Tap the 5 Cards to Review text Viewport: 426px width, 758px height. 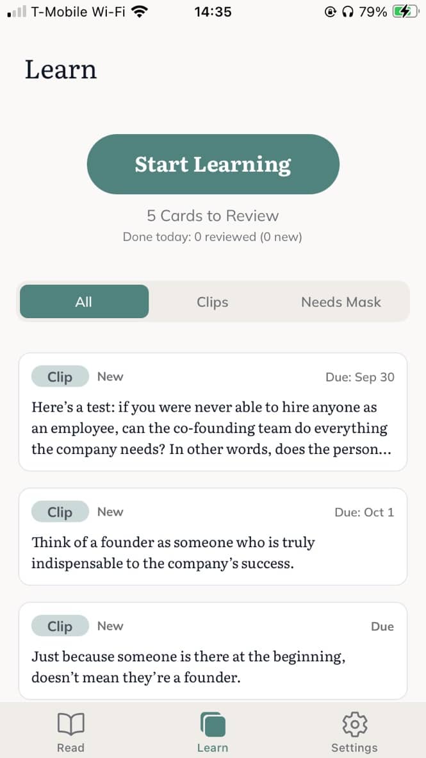click(213, 215)
